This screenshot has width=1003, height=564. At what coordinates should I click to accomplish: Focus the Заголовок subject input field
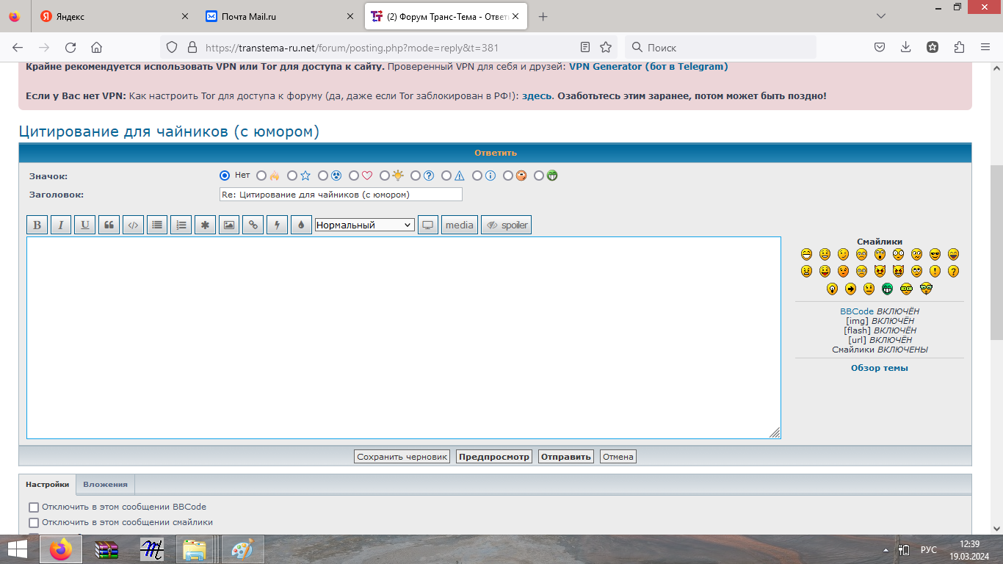341,195
